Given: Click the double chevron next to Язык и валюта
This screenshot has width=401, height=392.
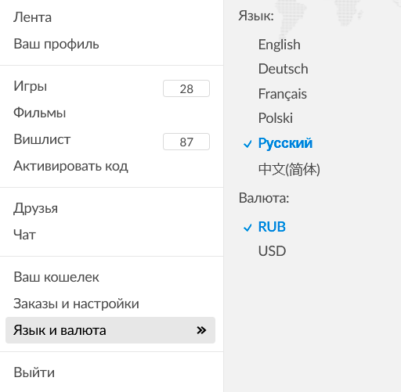Looking at the screenshot, I should pyautogui.click(x=201, y=330).
